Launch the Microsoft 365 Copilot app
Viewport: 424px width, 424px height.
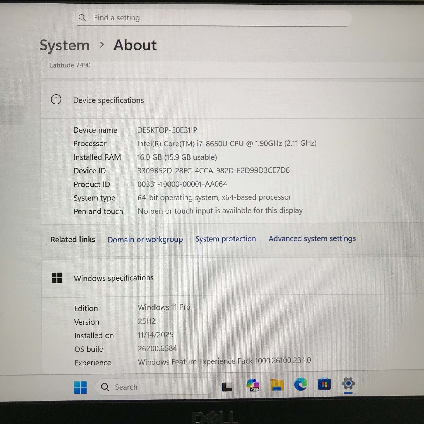(x=253, y=386)
